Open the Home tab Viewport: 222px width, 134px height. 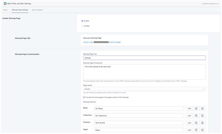coord(5,10)
